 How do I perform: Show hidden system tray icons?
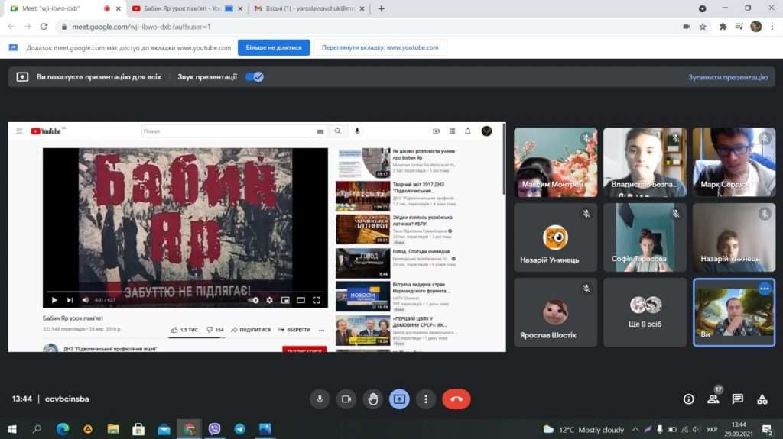[635, 430]
